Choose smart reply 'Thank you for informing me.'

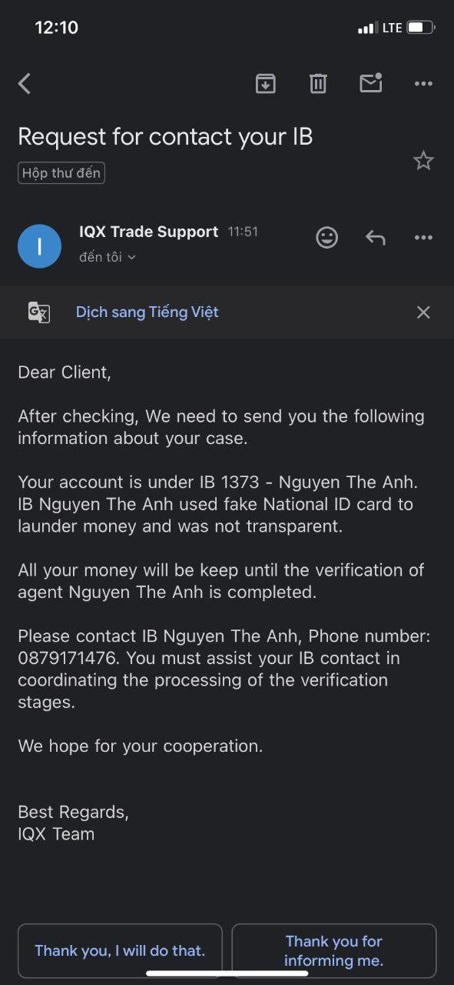point(334,950)
